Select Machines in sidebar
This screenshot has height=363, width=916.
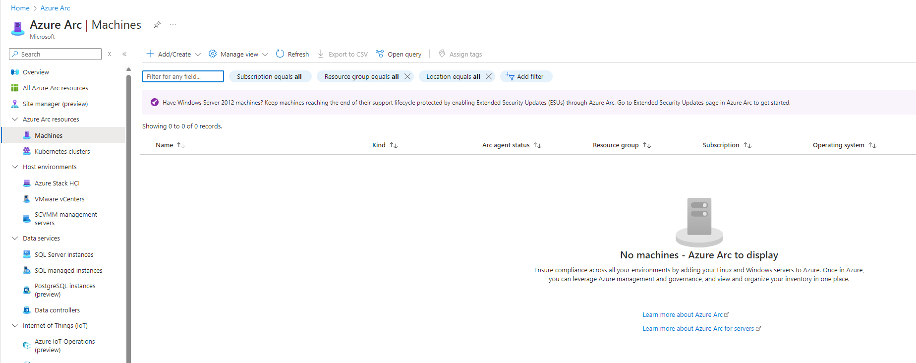click(63, 135)
